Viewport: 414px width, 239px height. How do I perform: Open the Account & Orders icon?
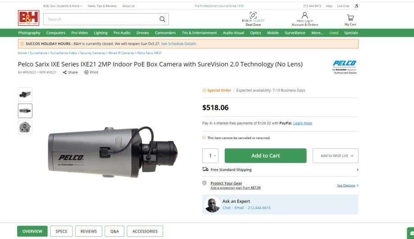point(305,16)
